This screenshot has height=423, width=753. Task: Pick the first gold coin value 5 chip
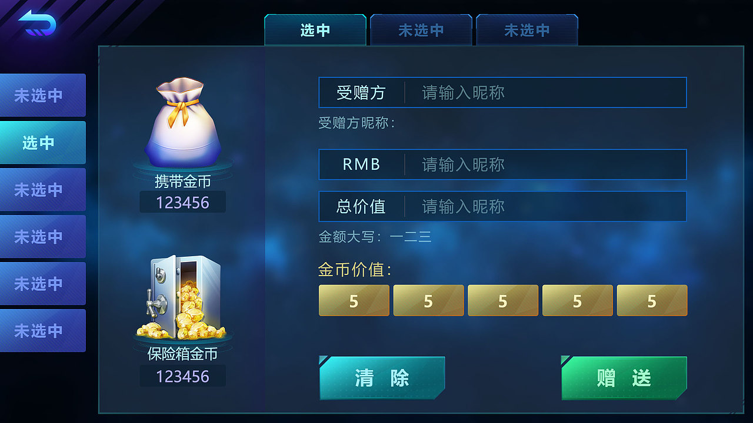point(354,300)
